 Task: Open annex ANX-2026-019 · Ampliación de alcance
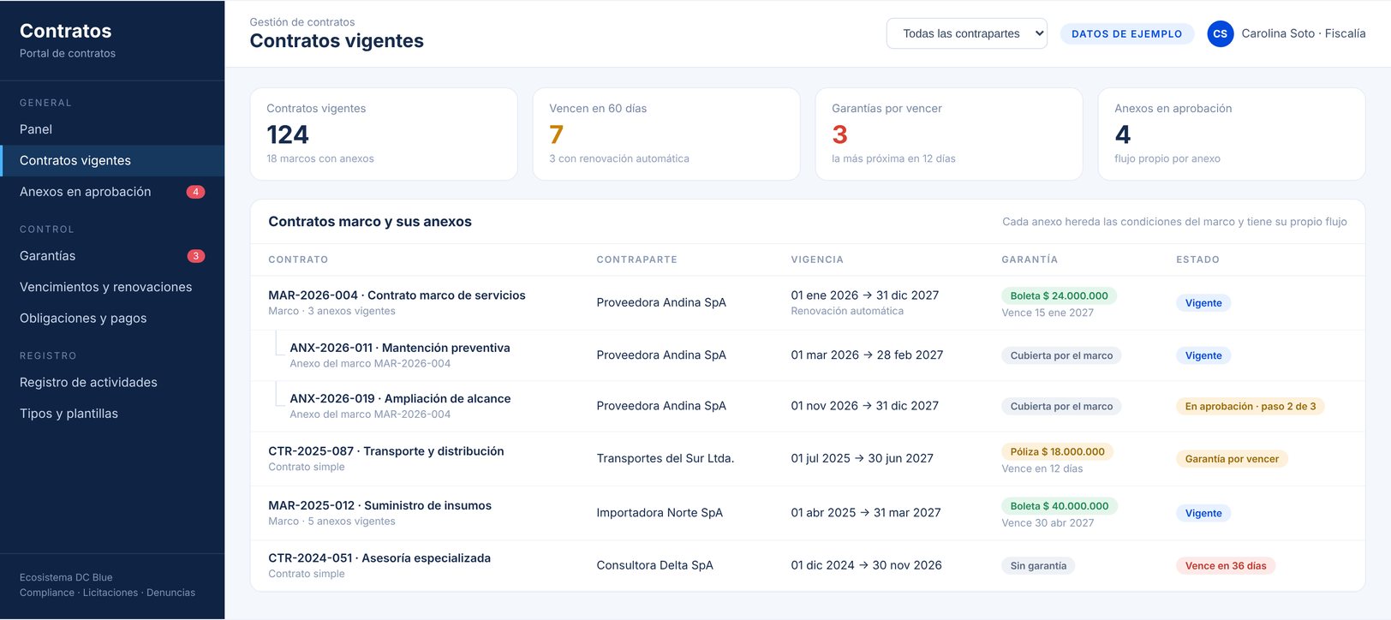point(400,398)
